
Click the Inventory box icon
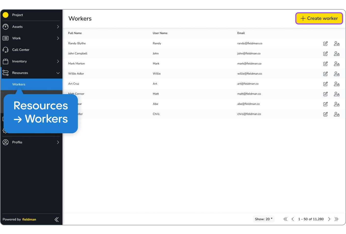[6, 61]
